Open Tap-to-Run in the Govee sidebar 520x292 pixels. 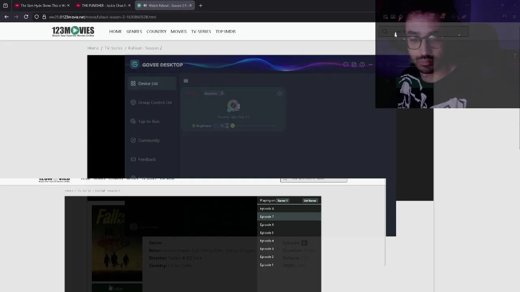[152, 121]
